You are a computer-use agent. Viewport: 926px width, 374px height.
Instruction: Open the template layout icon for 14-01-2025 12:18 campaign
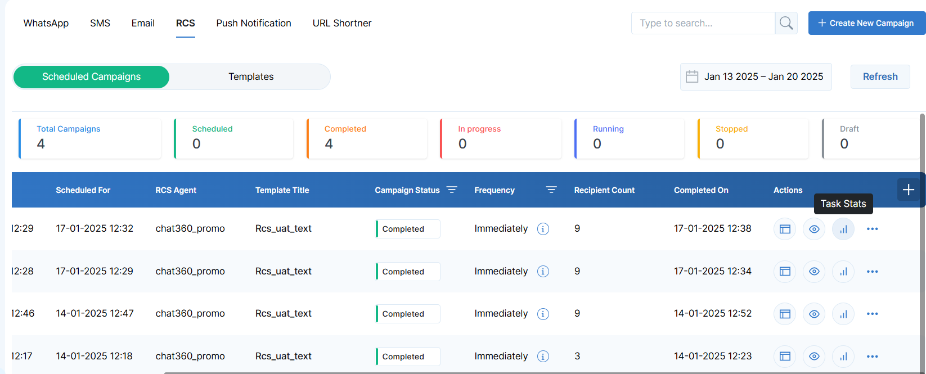coord(785,357)
